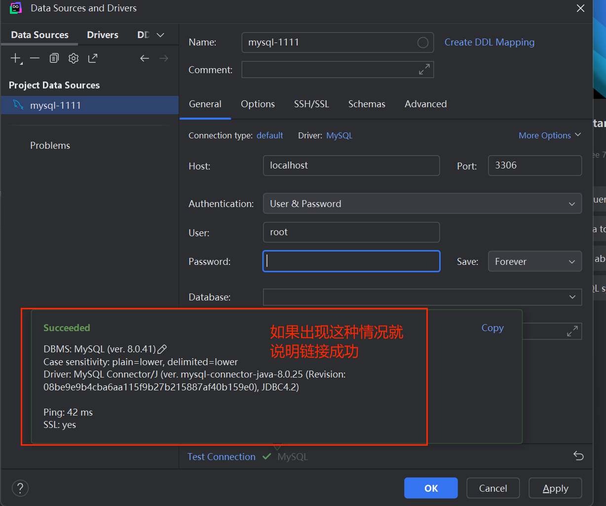This screenshot has width=606, height=506.
Task: Click the Project Data Sources heading
Action: [54, 85]
